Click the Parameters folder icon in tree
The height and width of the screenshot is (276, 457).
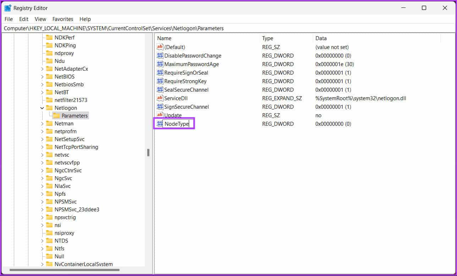click(x=56, y=115)
